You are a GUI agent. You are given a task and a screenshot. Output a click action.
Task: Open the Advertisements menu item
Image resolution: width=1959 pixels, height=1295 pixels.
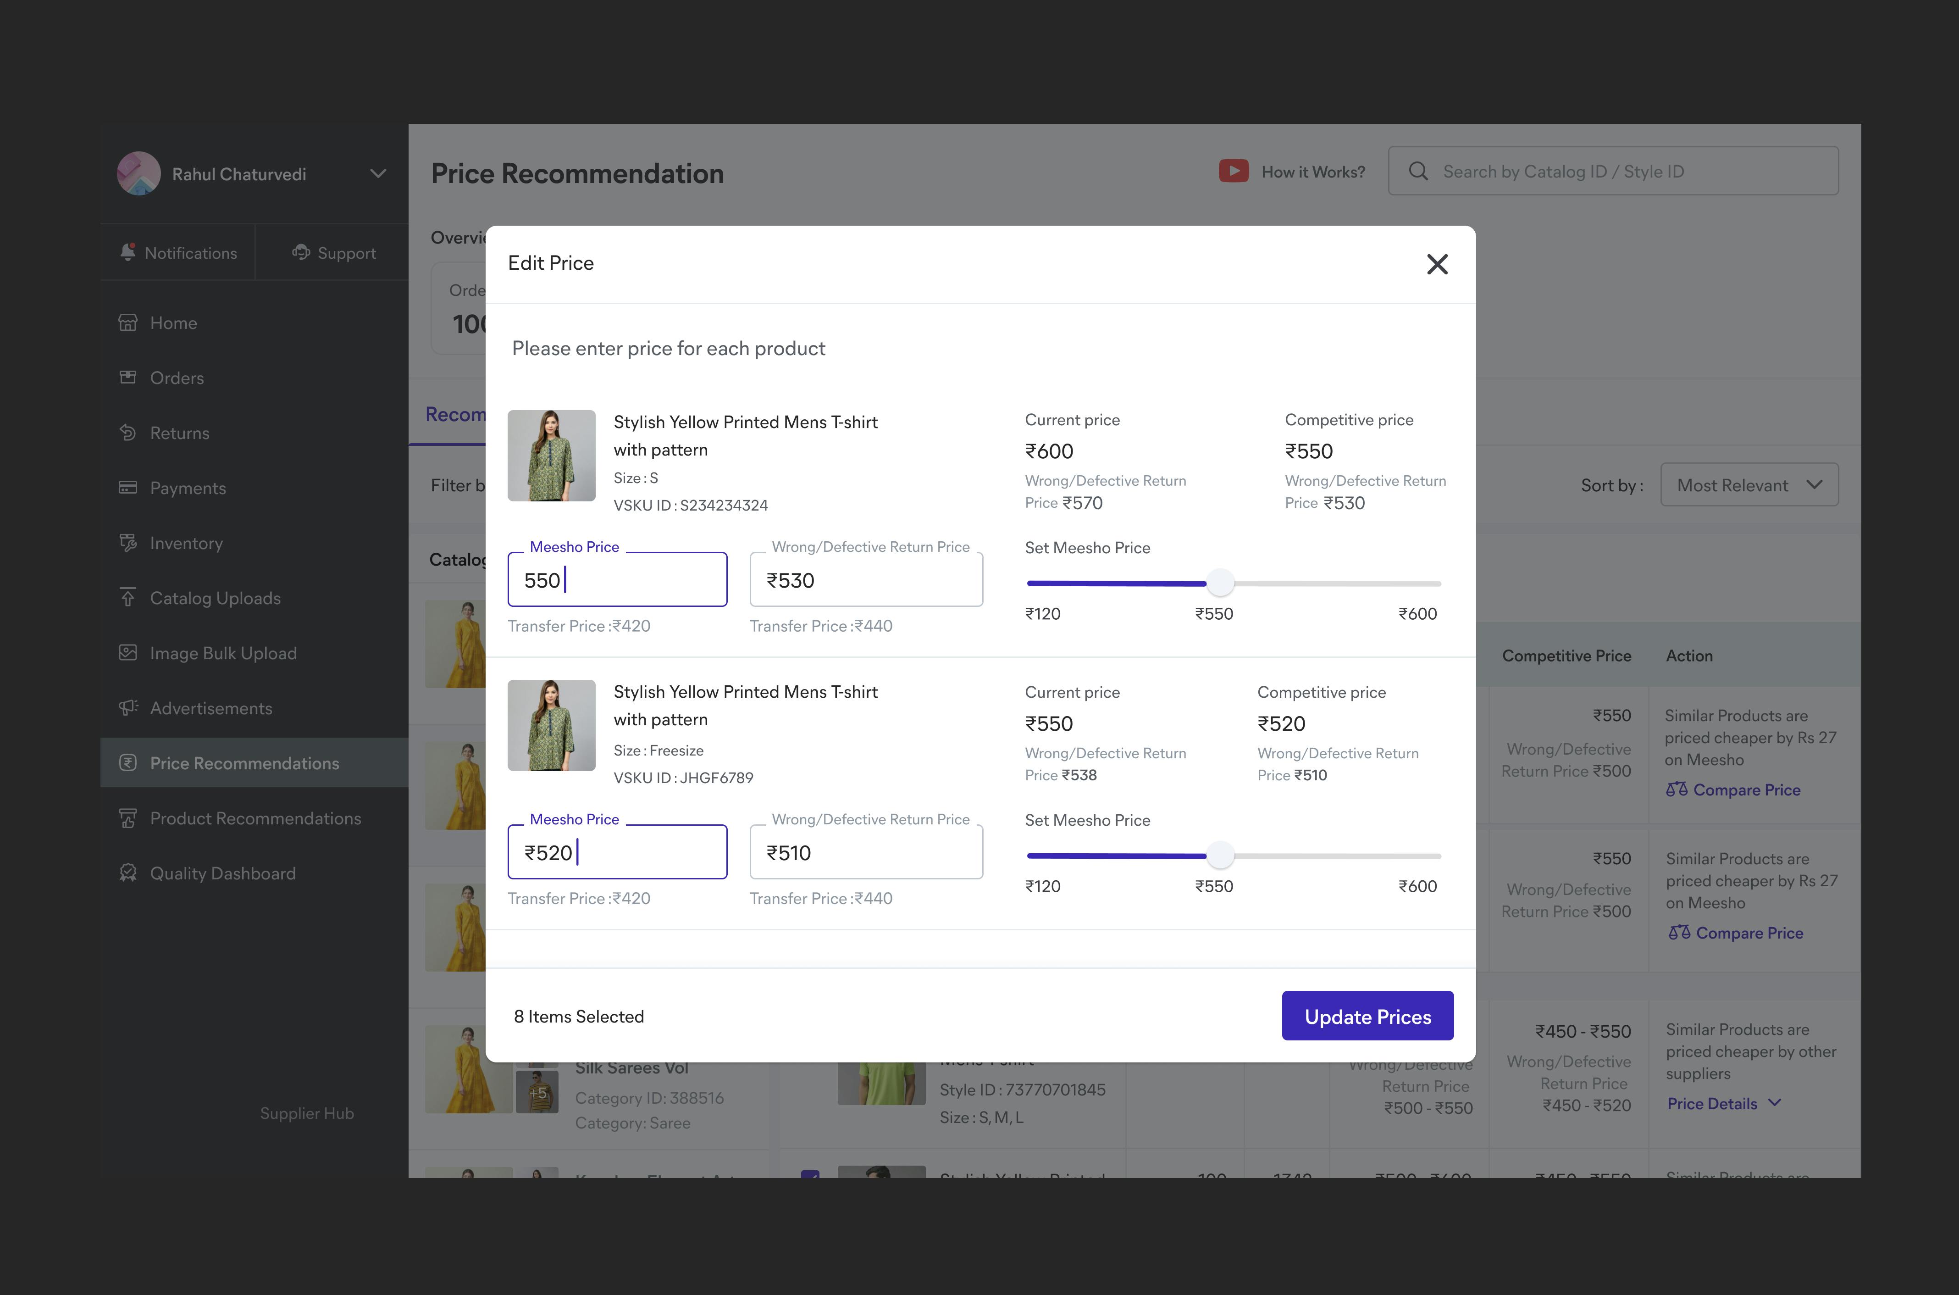[x=254, y=708]
